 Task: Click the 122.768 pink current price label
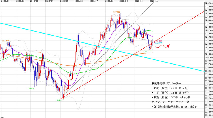[159, 41]
